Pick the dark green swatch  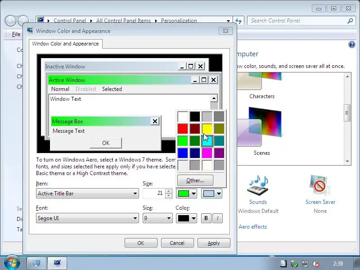tap(195, 141)
